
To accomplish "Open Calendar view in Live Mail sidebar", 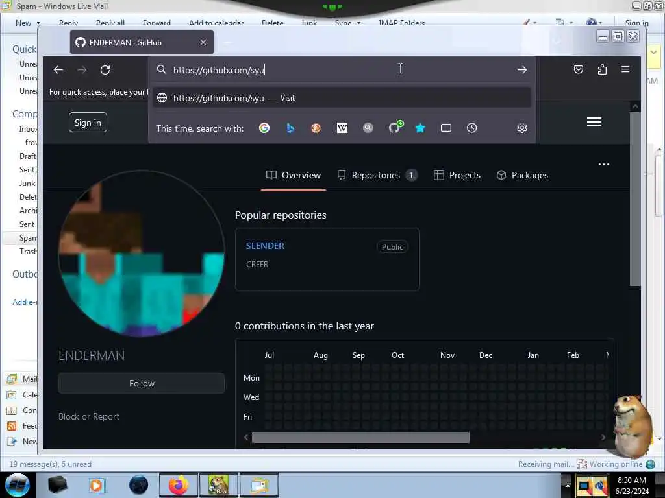I will coord(22,395).
